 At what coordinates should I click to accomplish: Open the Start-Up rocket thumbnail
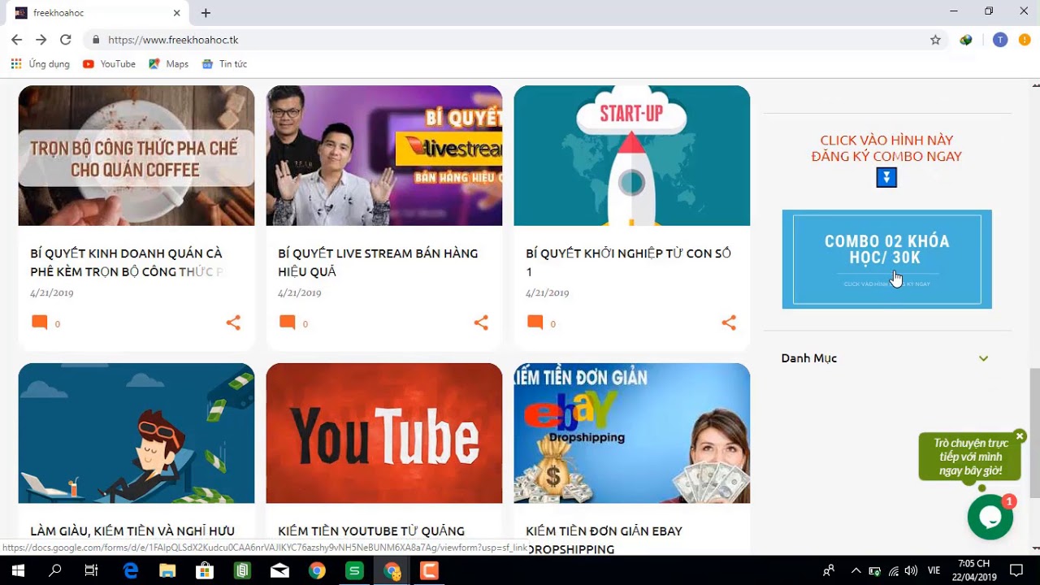pyautogui.click(x=632, y=155)
